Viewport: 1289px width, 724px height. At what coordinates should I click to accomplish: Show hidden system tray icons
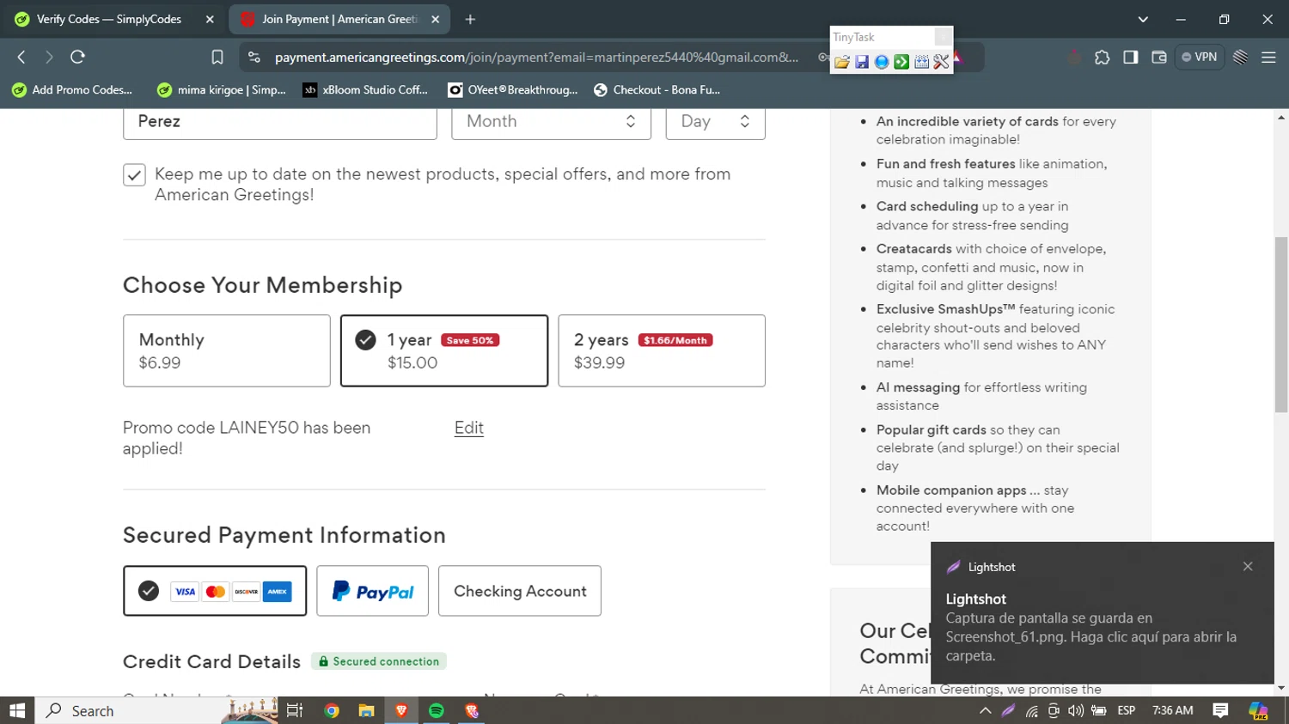(x=986, y=710)
